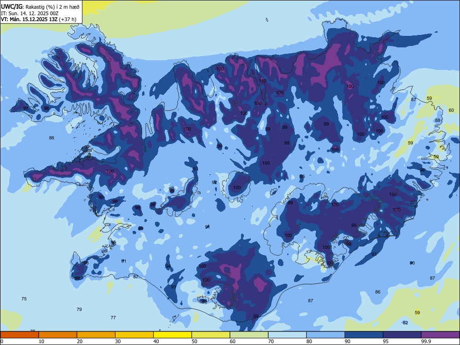Click the '92' value in the central highlands
The width and height of the screenshot is (460, 345).
214,183
